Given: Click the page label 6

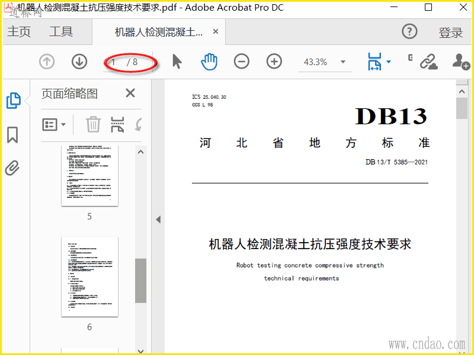Looking at the screenshot, I should (x=89, y=327).
